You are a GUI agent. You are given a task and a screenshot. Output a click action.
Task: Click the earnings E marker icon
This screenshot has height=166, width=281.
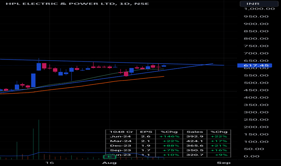point(110,157)
